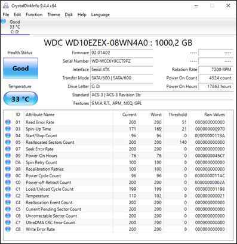Image resolution: width=237 pixels, height=244 pixels.
Task: Click the Power Cycle Count status icon
Action: click(x=8, y=175)
